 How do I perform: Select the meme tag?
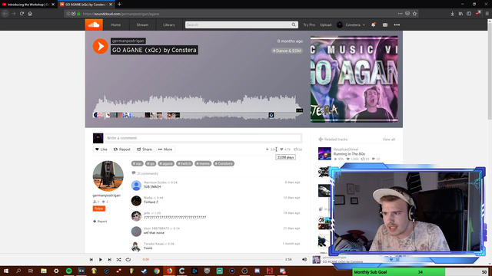click(x=203, y=163)
